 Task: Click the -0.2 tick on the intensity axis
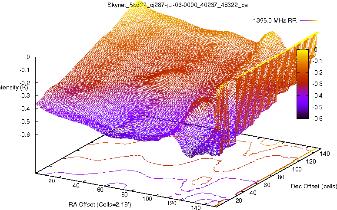pyautogui.click(x=25, y=83)
